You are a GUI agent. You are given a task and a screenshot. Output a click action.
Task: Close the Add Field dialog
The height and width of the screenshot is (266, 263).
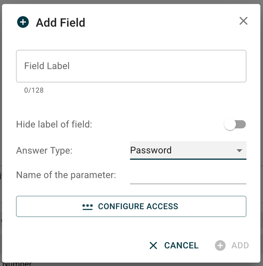(x=243, y=21)
